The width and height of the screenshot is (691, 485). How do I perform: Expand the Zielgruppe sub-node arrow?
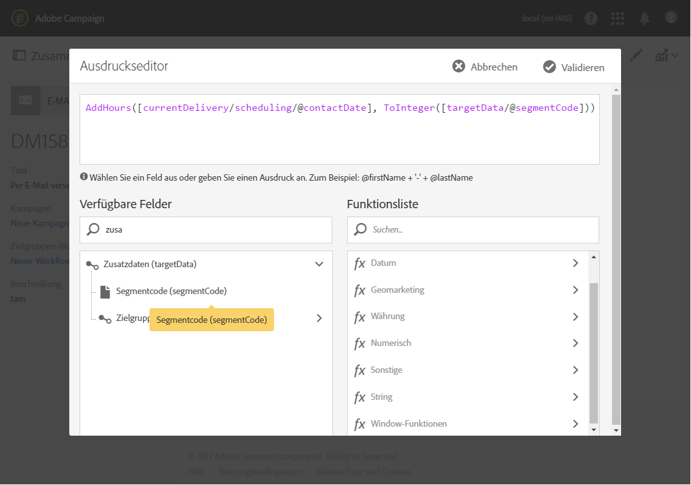[x=319, y=318]
